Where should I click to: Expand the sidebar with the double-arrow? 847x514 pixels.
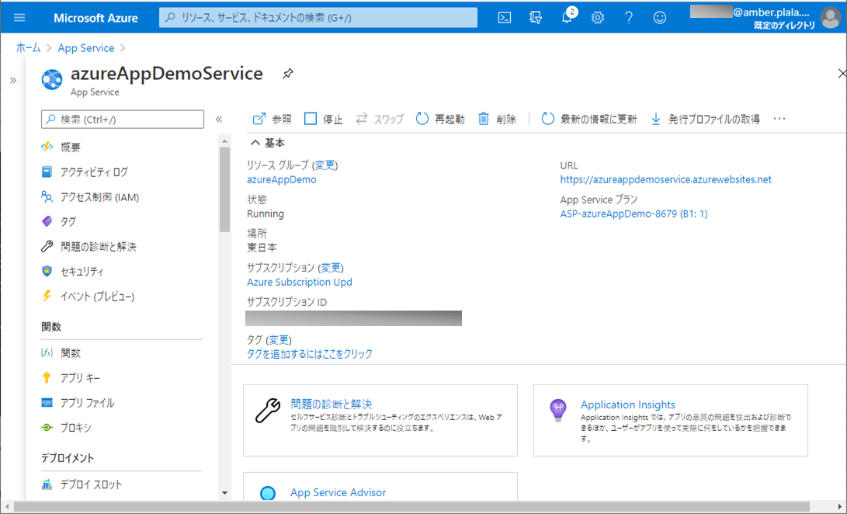12,80
